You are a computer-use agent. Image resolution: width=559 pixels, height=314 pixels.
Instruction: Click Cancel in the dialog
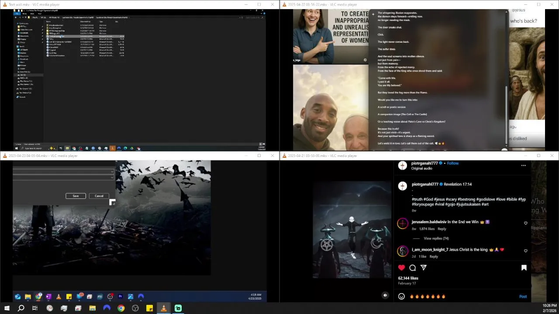[x=99, y=196]
